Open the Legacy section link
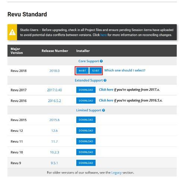 coord(116,173)
